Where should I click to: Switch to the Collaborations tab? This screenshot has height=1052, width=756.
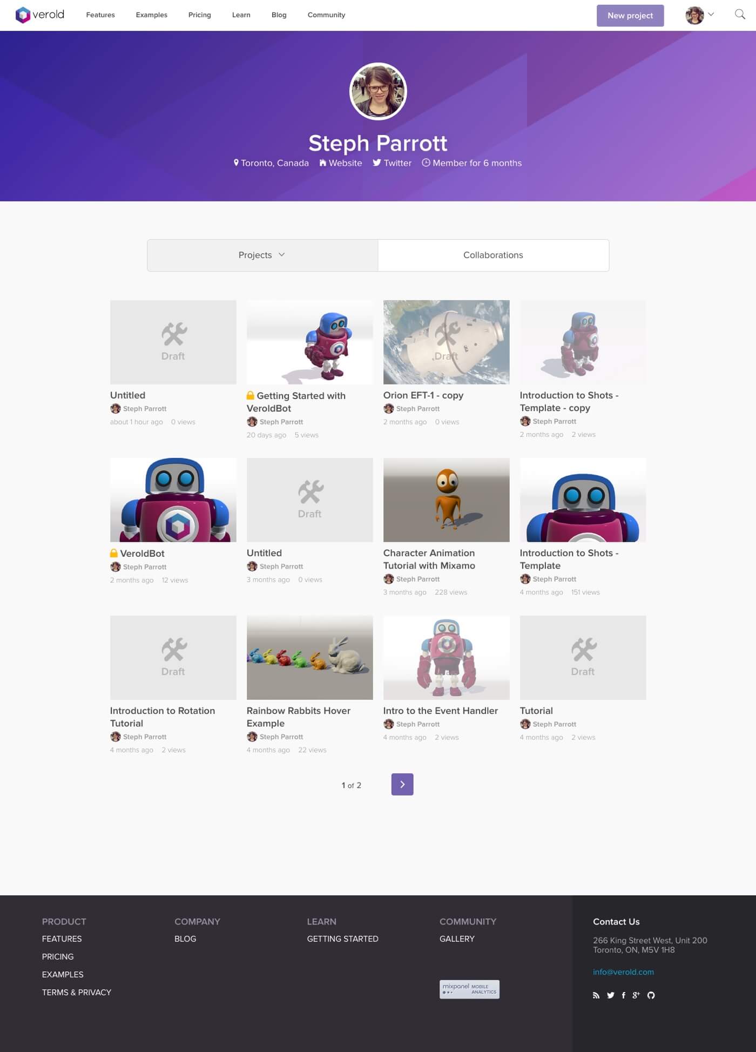[494, 255]
